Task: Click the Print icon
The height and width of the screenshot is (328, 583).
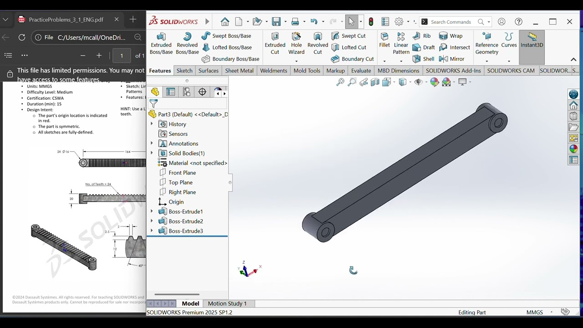Action: pos(295,22)
